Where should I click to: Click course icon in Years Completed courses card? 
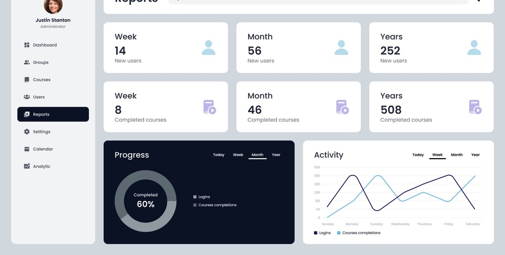(x=475, y=107)
